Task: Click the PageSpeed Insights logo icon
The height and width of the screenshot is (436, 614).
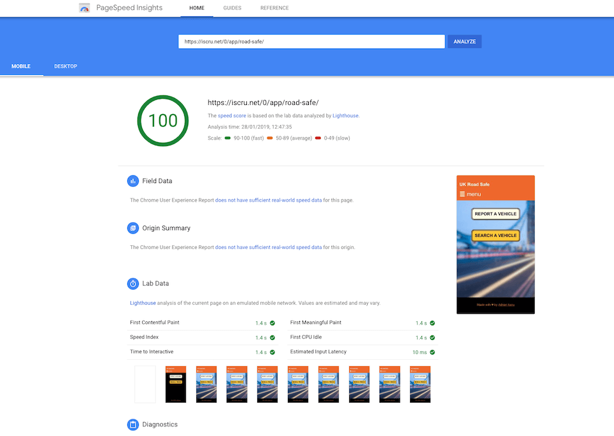Action: coord(84,8)
